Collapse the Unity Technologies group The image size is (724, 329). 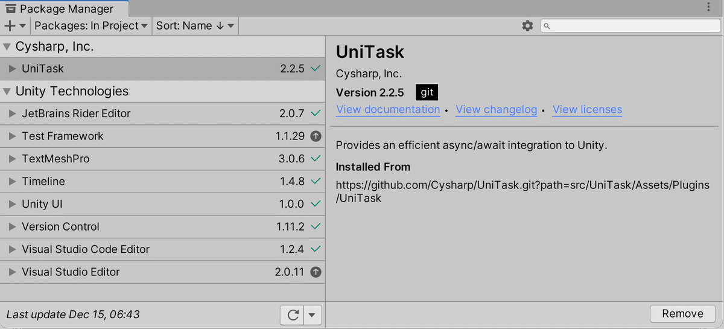pos(7,92)
